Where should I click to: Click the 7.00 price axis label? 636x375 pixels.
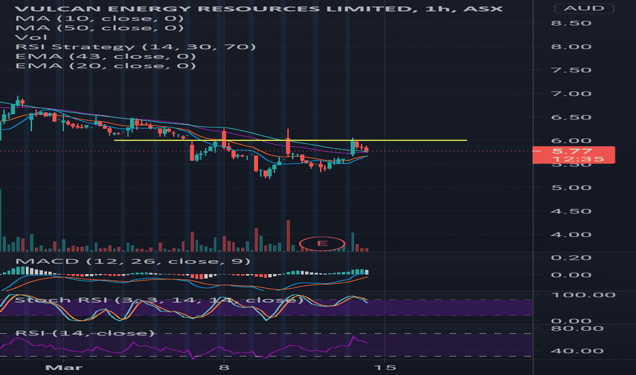[571, 93]
